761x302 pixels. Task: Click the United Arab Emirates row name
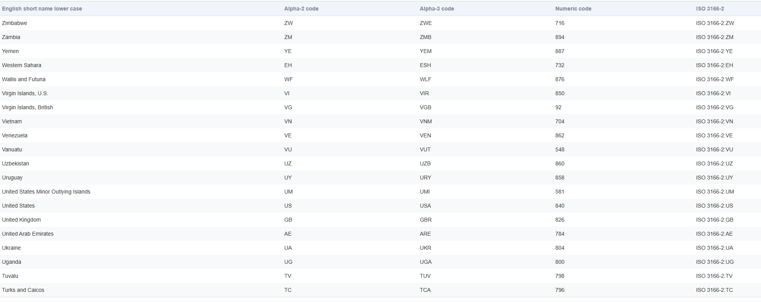(28, 234)
